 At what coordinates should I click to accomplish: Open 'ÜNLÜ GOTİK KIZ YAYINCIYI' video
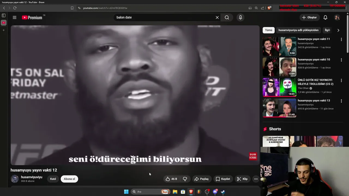tap(315, 82)
